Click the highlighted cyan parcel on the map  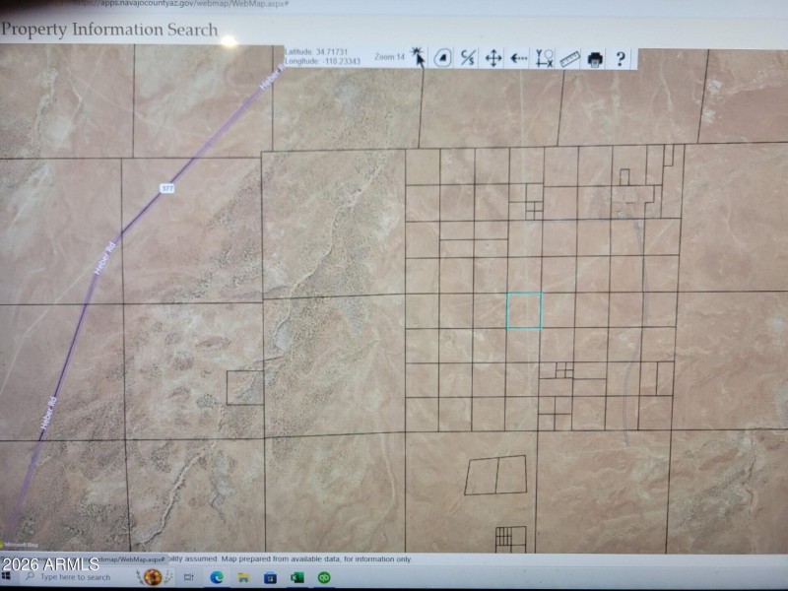[x=523, y=311]
